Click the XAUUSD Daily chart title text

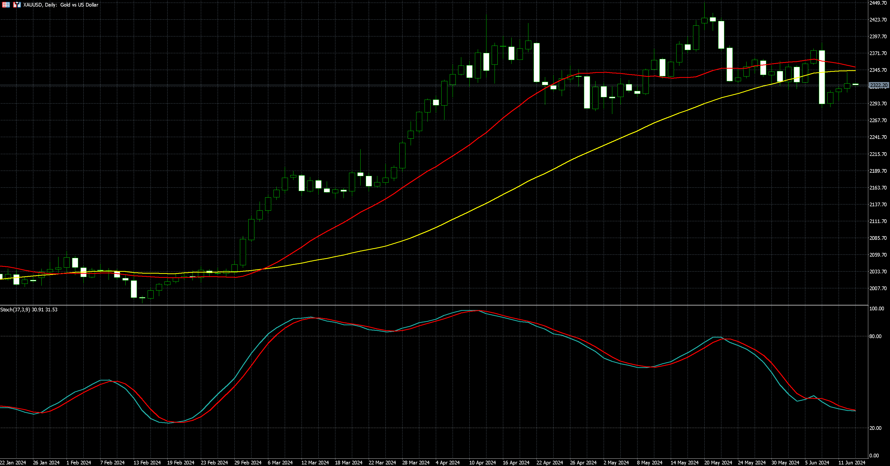pos(61,5)
